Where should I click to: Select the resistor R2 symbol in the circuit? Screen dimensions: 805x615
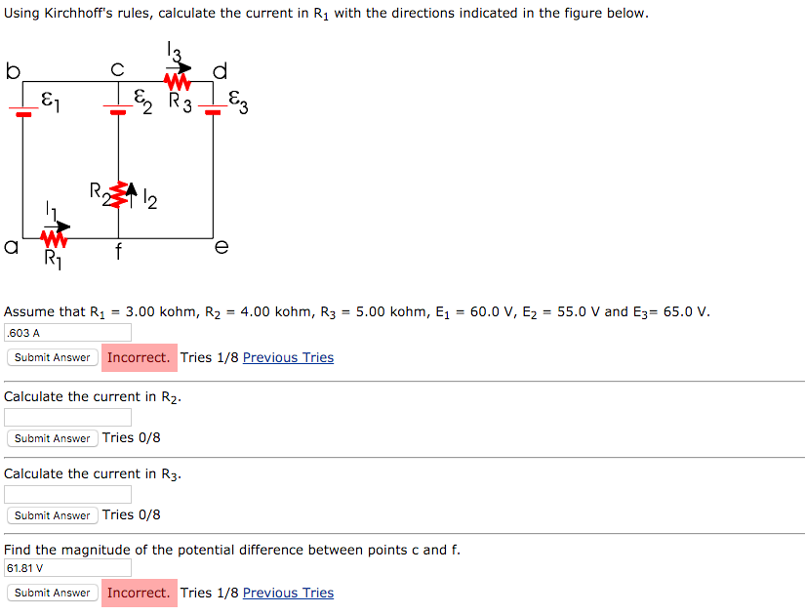click(x=117, y=193)
